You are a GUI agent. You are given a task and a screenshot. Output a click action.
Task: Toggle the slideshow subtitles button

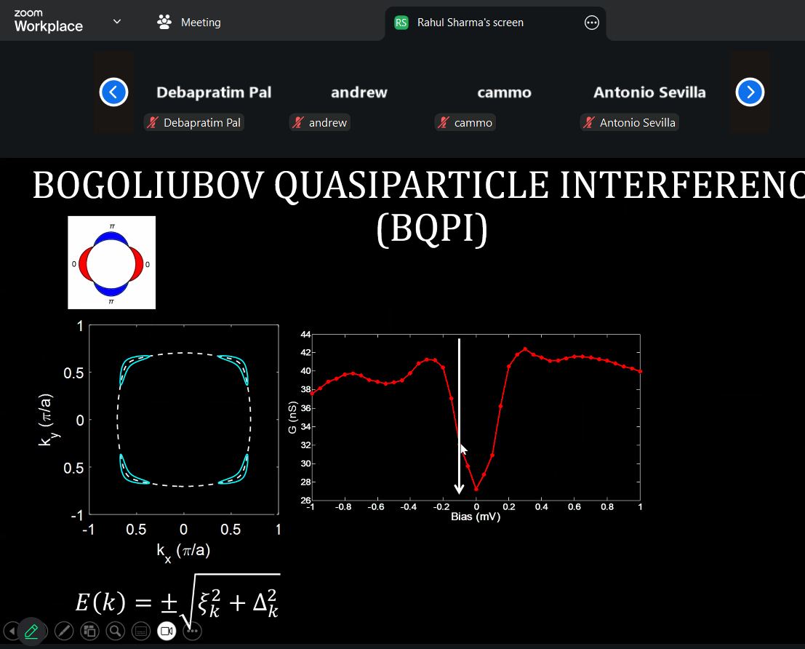[x=141, y=631]
